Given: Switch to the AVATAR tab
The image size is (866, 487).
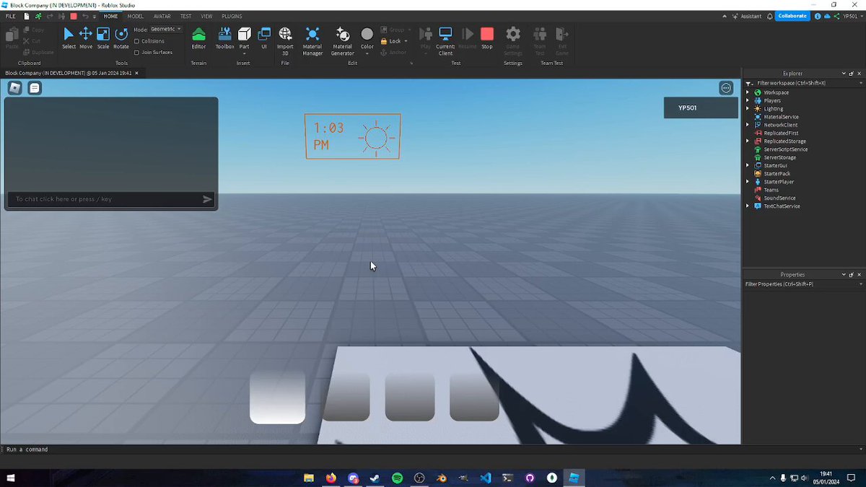Looking at the screenshot, I should coord(162,16).
